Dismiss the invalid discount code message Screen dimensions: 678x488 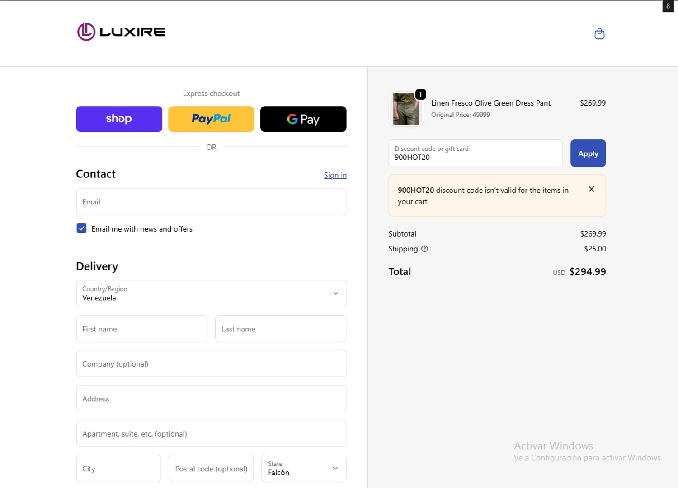point(591,189)
